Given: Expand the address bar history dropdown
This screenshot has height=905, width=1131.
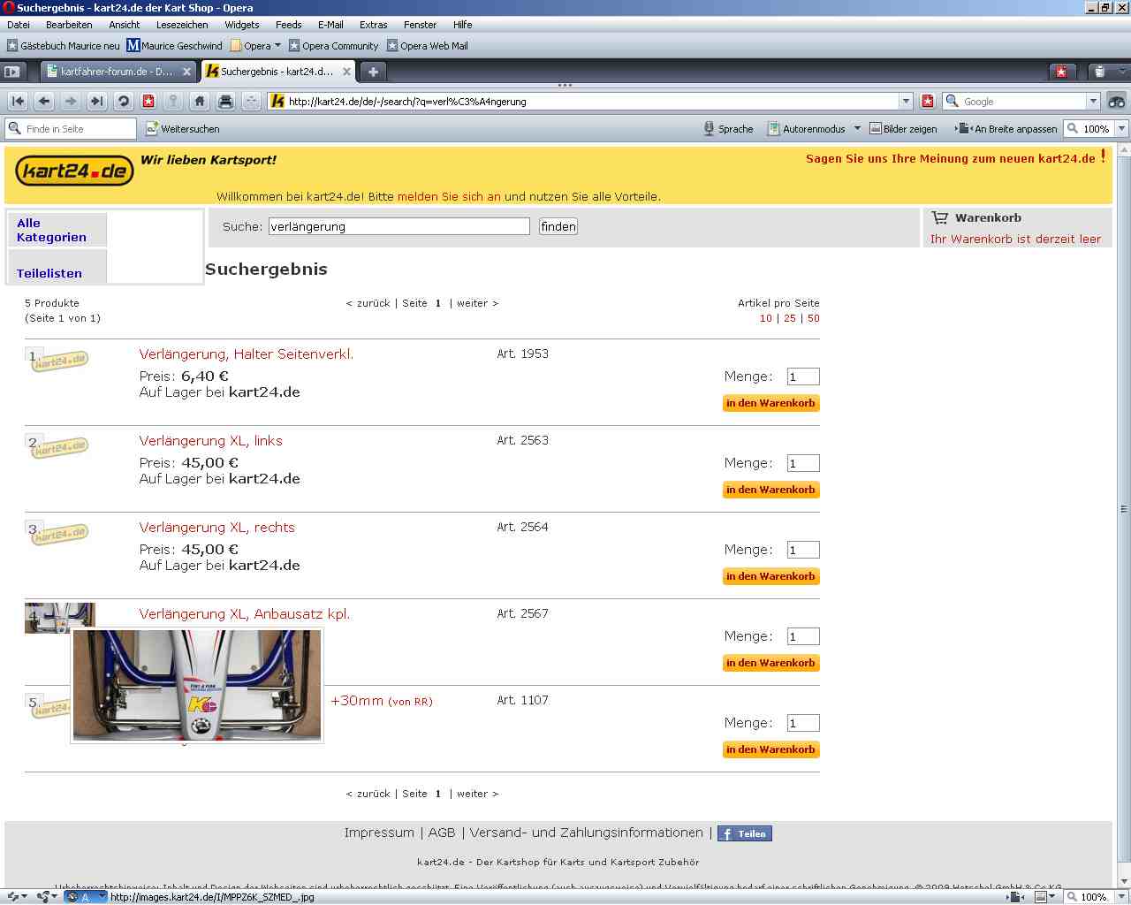Looking at the screenshot, I should (x=906, y=102).
